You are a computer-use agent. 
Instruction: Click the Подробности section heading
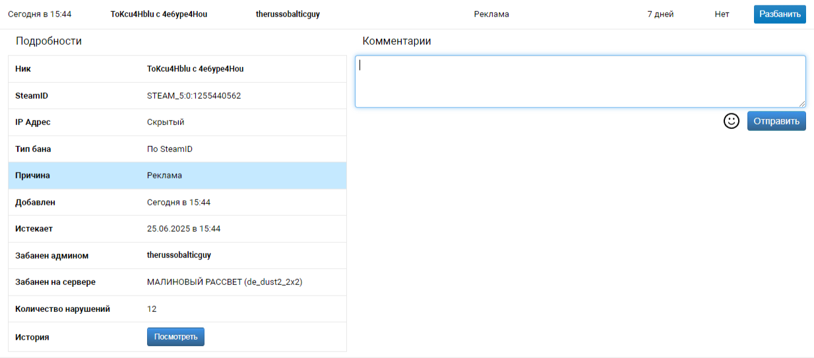point(49,41)
